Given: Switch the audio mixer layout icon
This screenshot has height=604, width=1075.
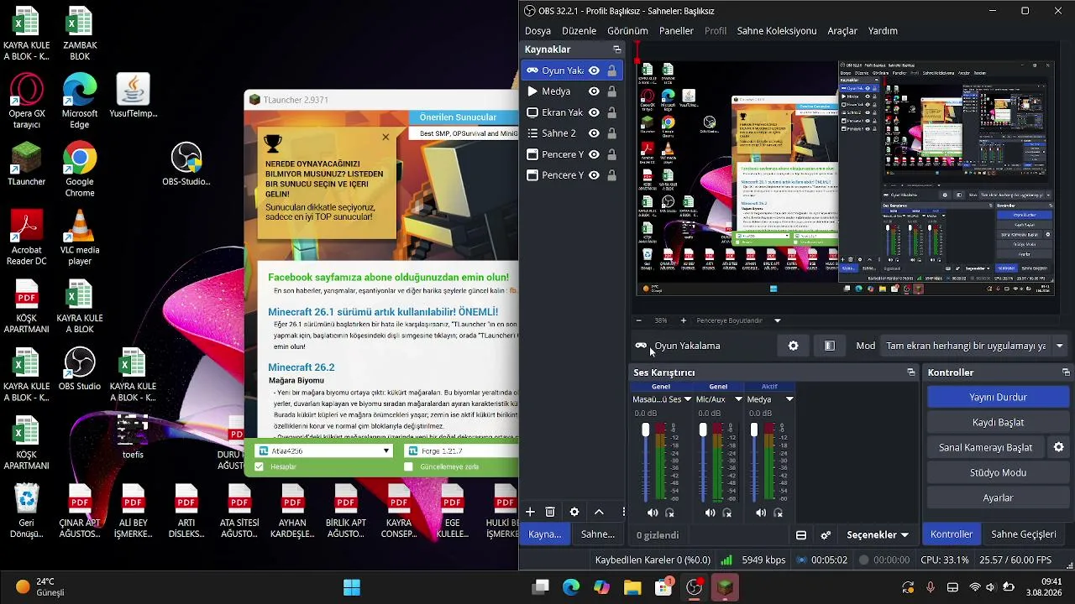Looking at the screenshot, I should 801,535.
